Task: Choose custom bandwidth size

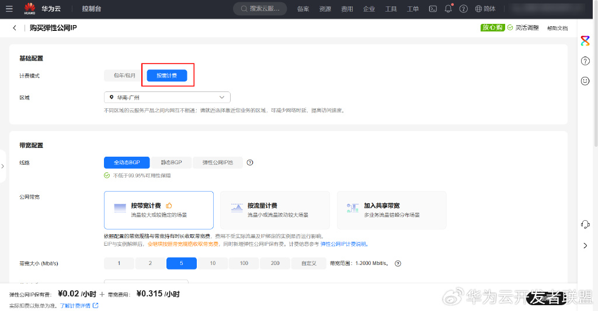Action: [309, 263]
